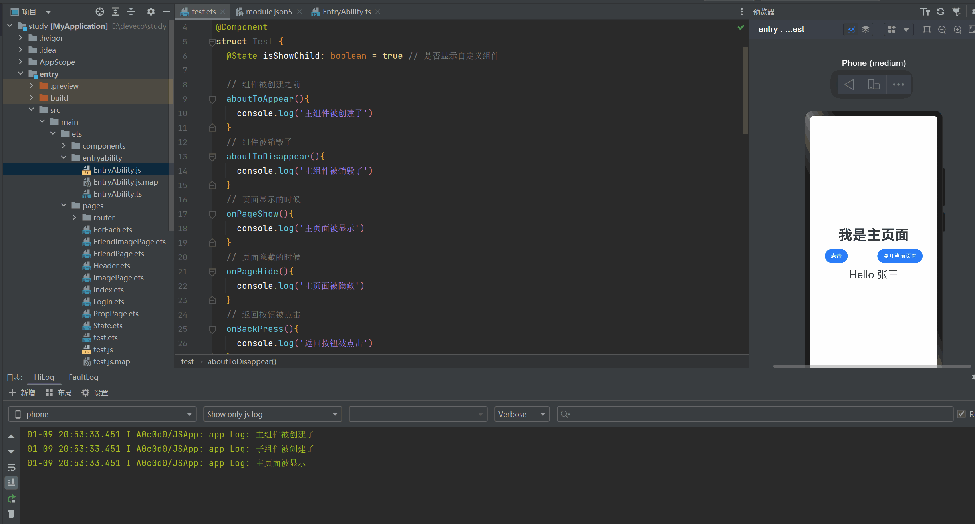The height and width of the screenshot is (524, 975).
Task: Open the phone device dropdown
Action: (x=102, y=414)
